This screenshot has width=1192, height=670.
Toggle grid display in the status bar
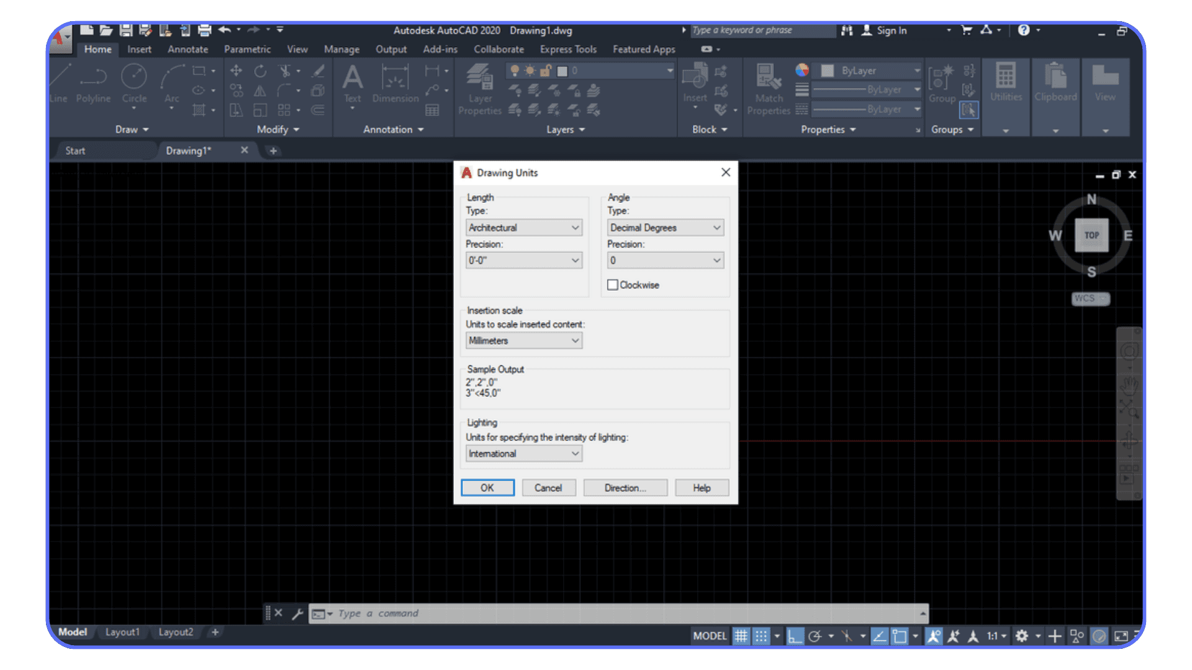(x=741, y=636)
